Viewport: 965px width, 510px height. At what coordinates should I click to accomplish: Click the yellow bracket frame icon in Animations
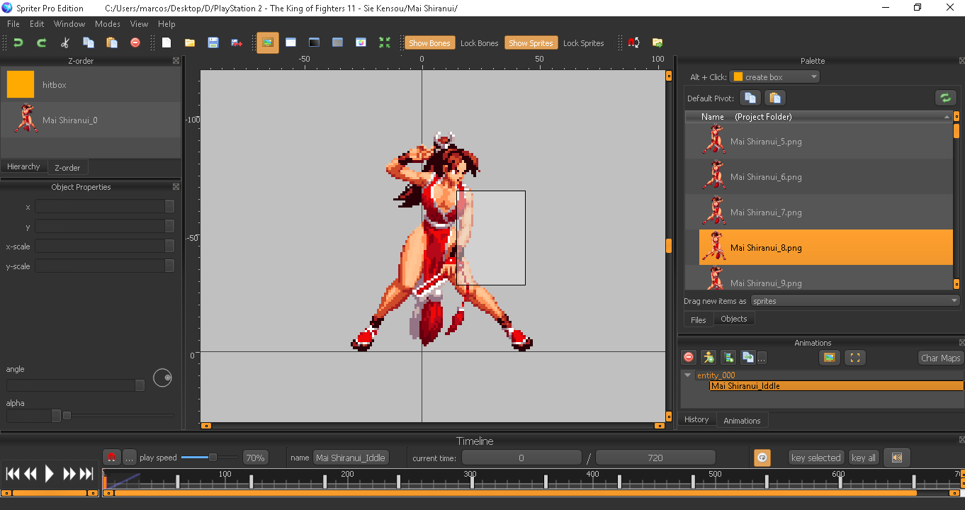pyautogui.click(x=855, y=358)
